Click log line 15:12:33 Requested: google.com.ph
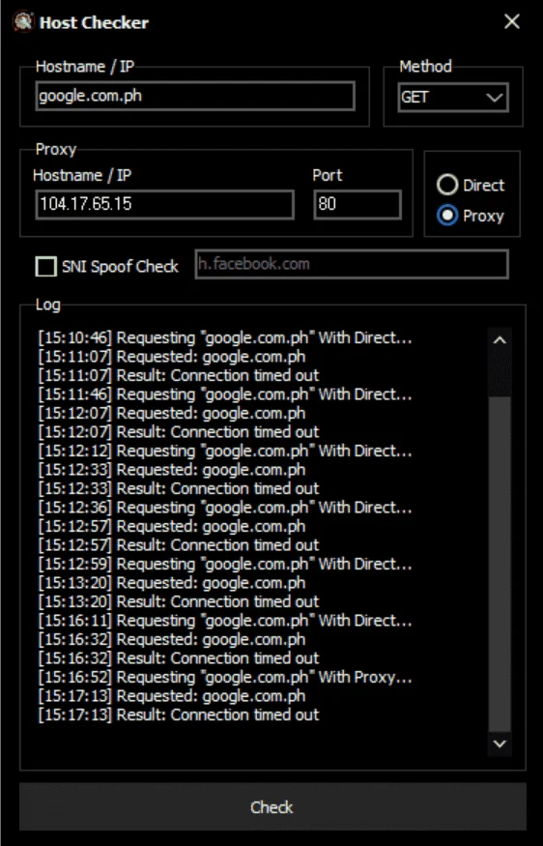The width and height of the screenshot is (543, 846). click(172, 470)
